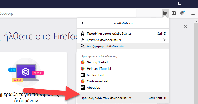Open the Help and Tutorials bookmark
The width and height of the screenshot is (198, 104).
123,68
